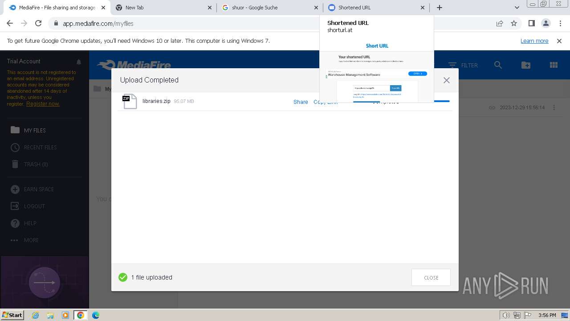The height and width of the screenshot is (321, 570).
Task: Switch to the Shortened URL tab
Action: (376, 8)
